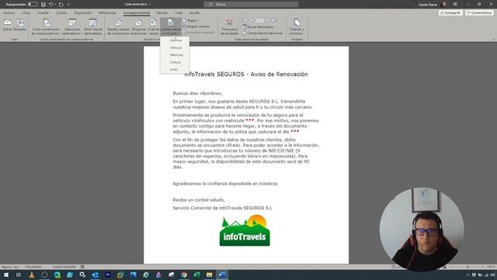Click the Word icon in taskbar

pyautogui.click(x=222, y=275)
